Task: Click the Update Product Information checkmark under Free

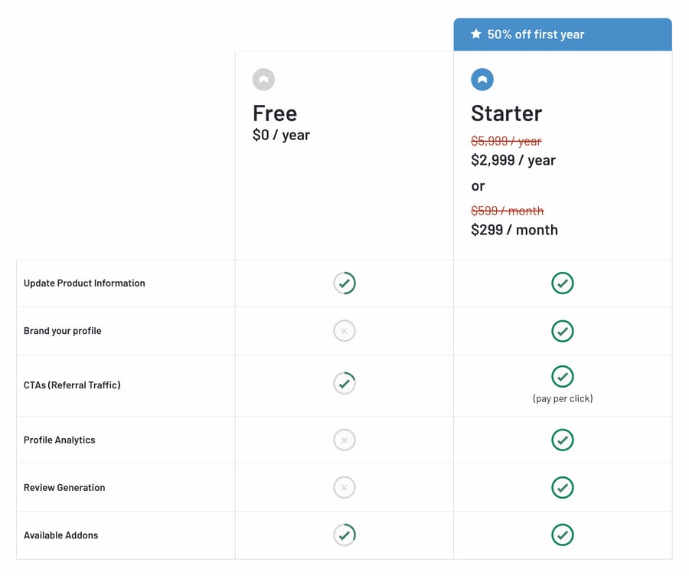Action: (344, 283)
